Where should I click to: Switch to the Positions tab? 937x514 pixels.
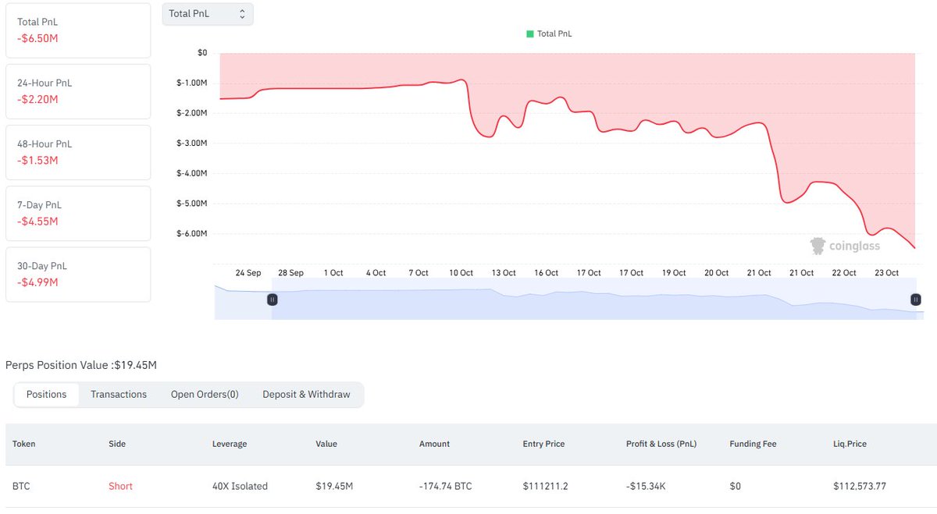point(47,395)
